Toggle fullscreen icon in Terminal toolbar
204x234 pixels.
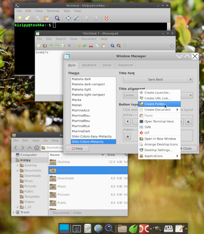tap(68, 18)
